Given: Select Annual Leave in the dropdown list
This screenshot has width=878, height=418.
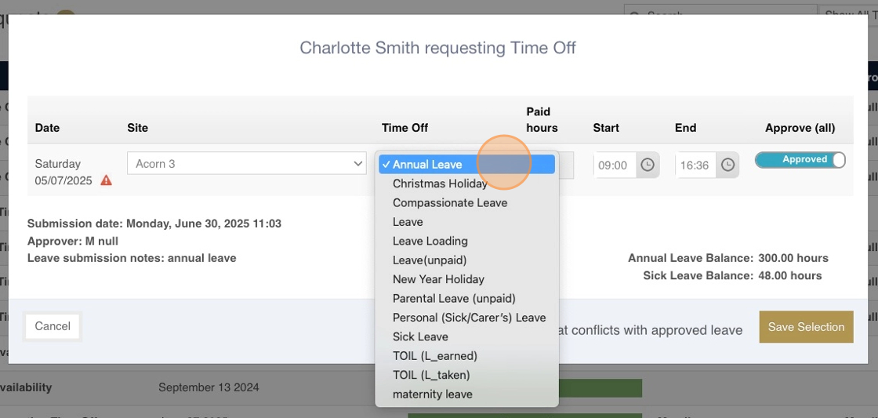Looking at the screenshot, I should click(466, 165).
